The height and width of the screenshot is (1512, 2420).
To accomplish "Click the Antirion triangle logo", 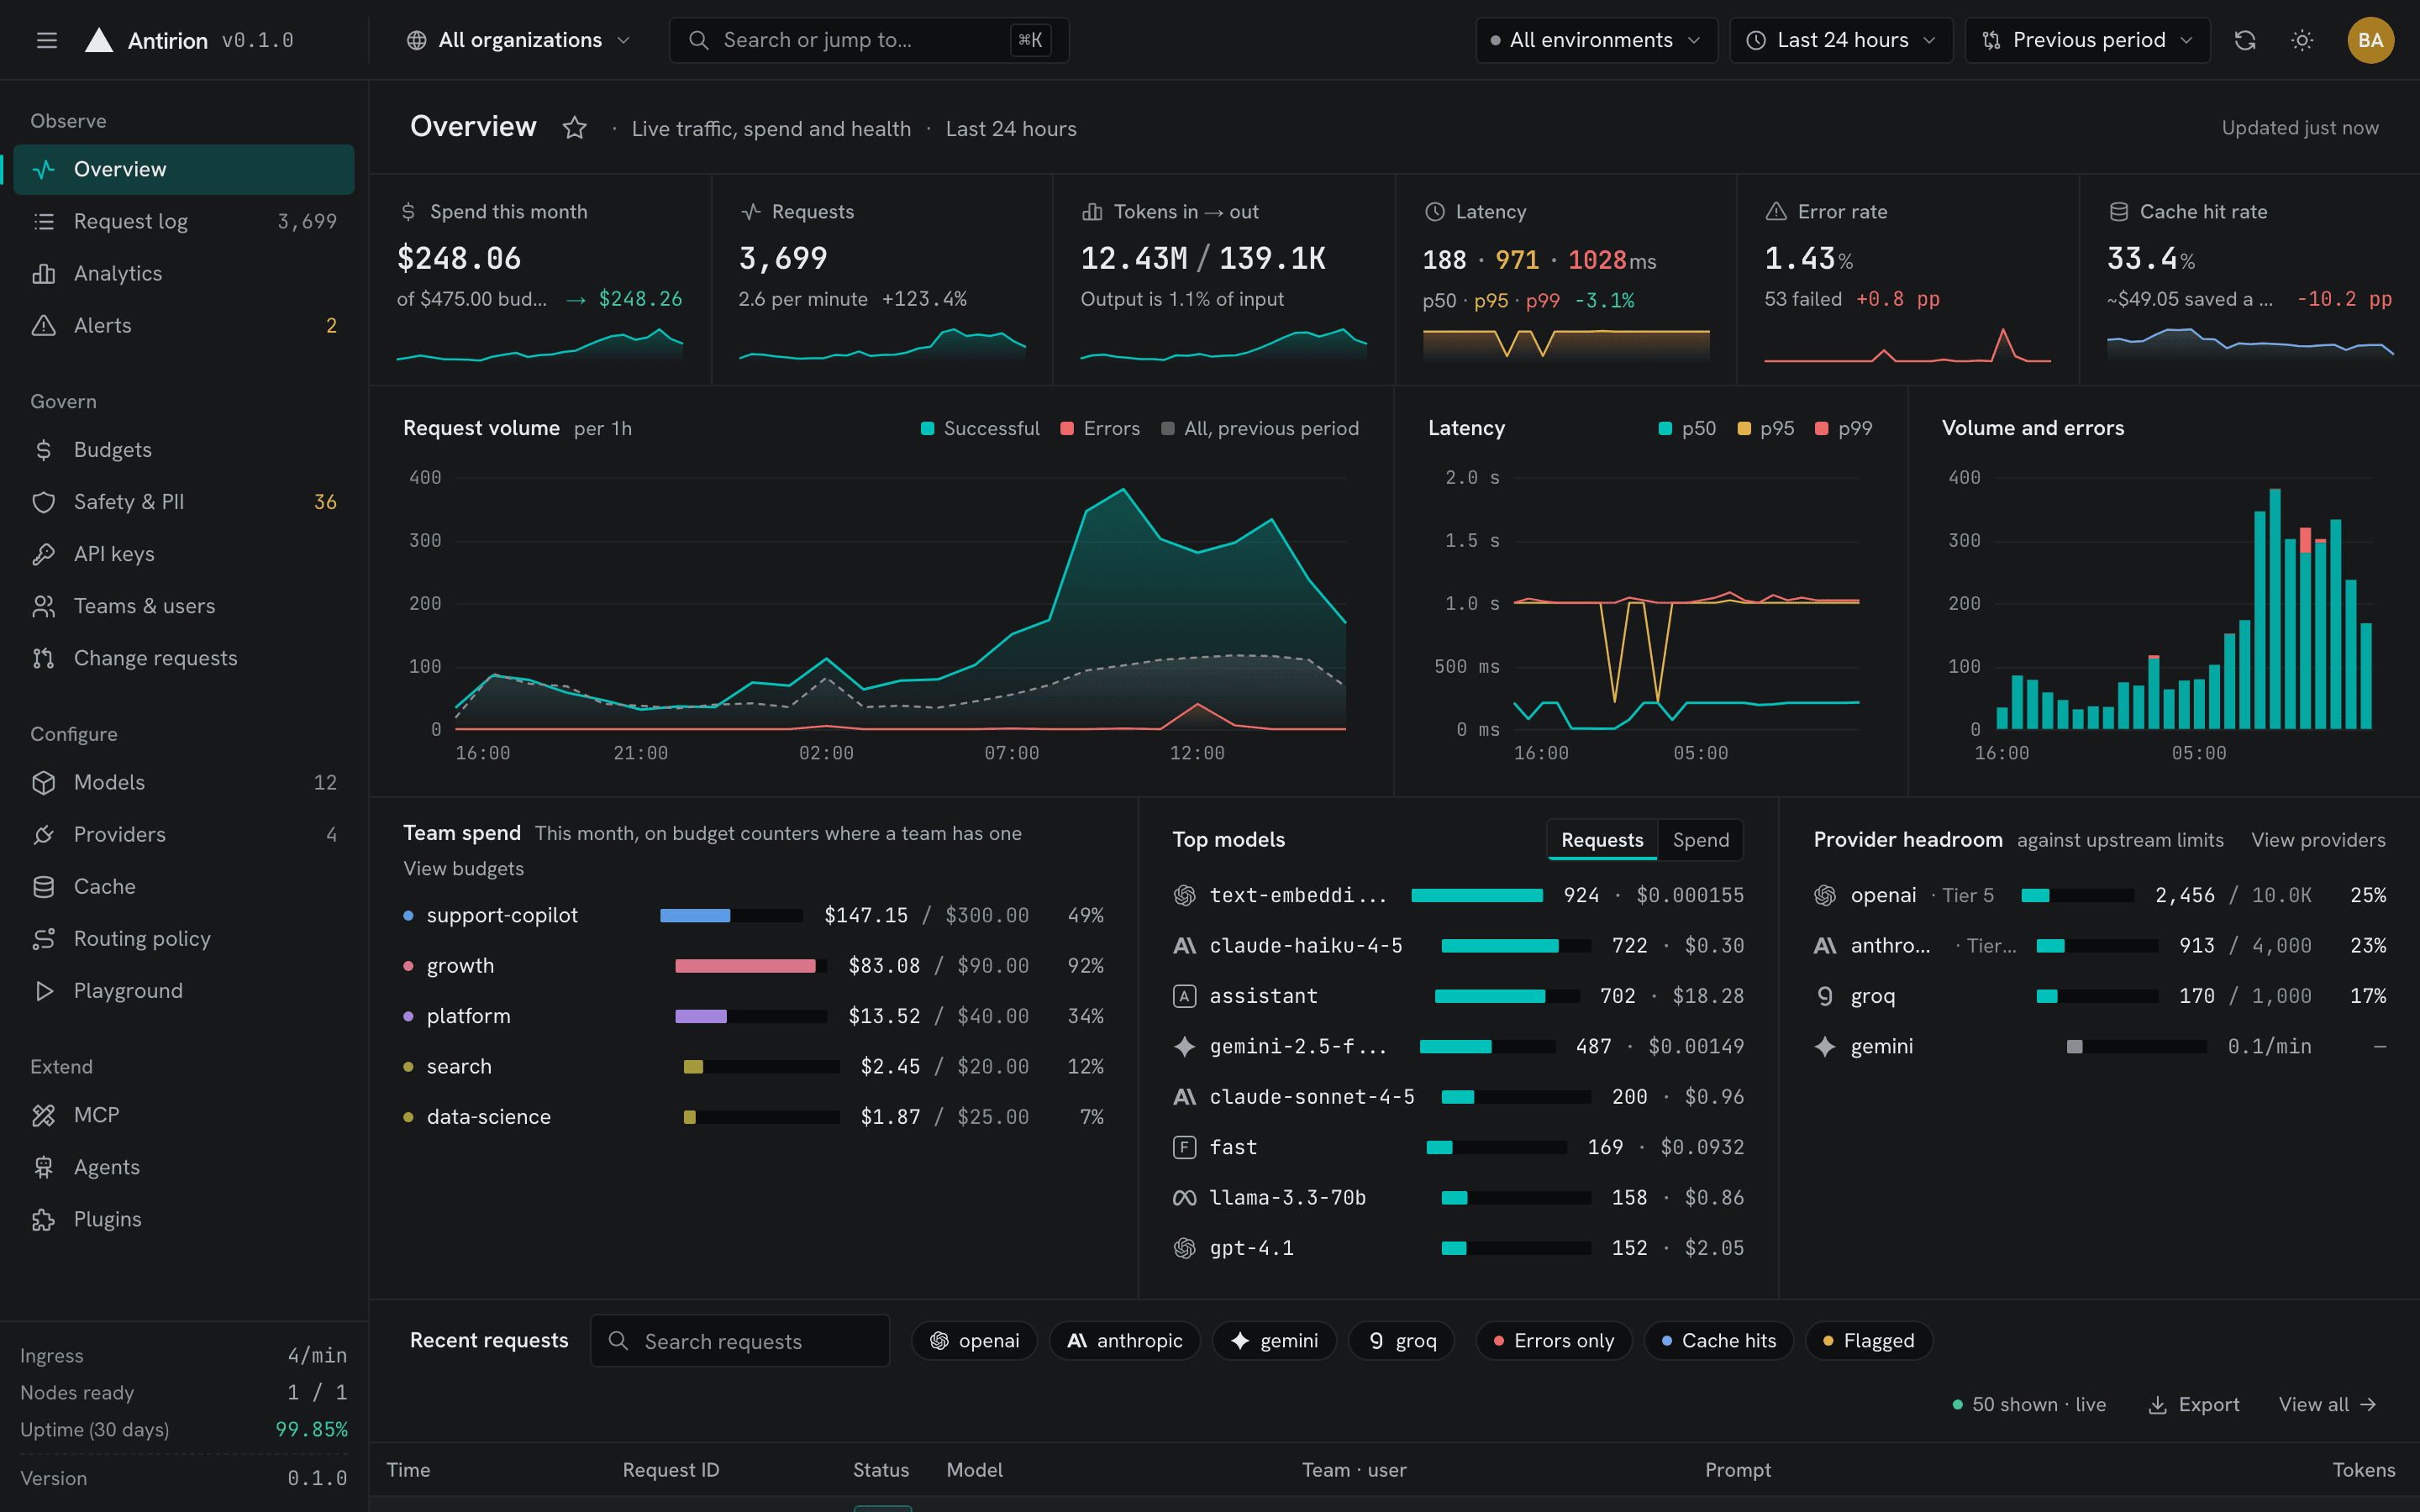I will 99,40.
